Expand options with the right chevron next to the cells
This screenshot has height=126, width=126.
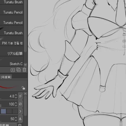[x=20, y=111]
